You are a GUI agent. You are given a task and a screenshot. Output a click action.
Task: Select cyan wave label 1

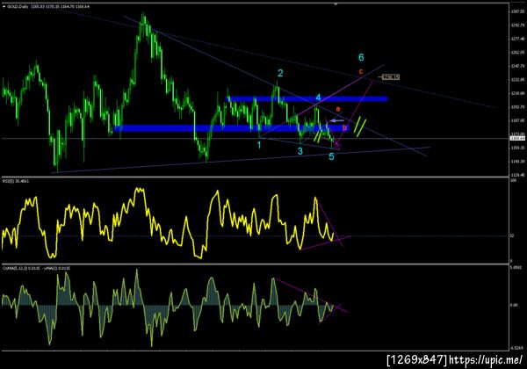(x=259, y=145)
